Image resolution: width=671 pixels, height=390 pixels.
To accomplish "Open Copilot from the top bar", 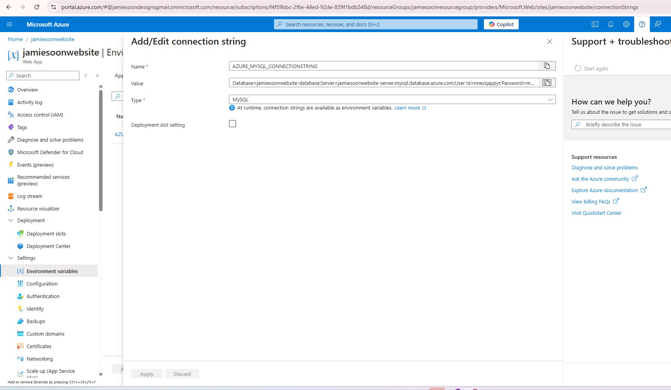I will click(501, 24).
